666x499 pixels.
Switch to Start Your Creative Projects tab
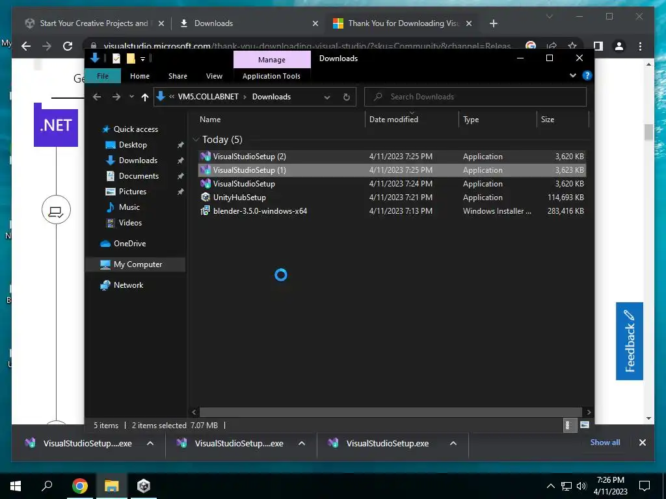tap(94, 23)
